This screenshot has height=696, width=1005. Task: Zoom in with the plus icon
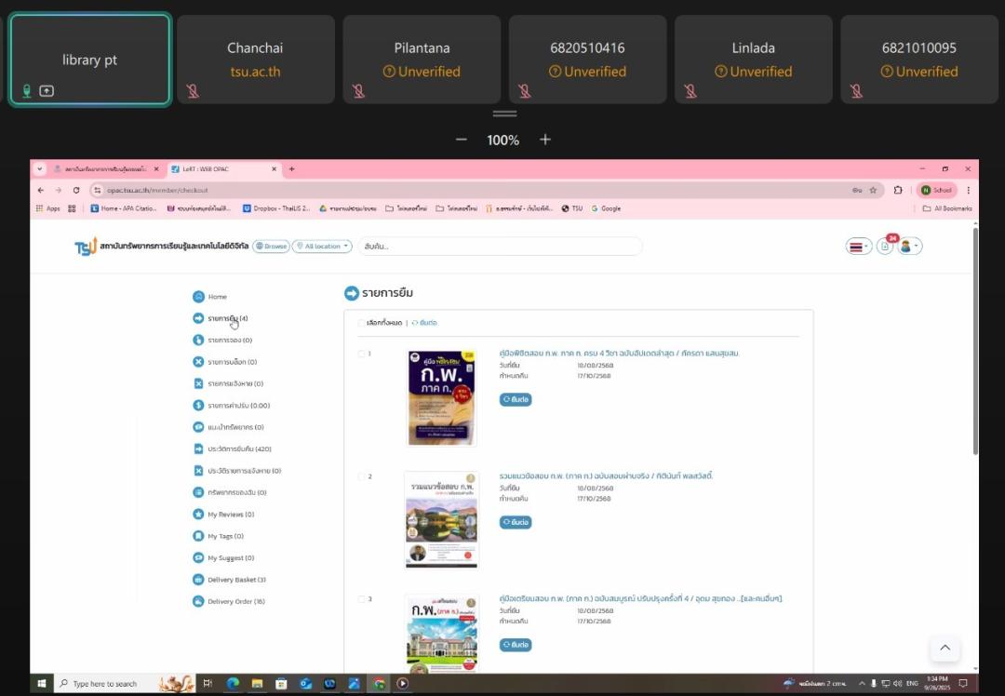pyautogui.click(x=545, y=140)
